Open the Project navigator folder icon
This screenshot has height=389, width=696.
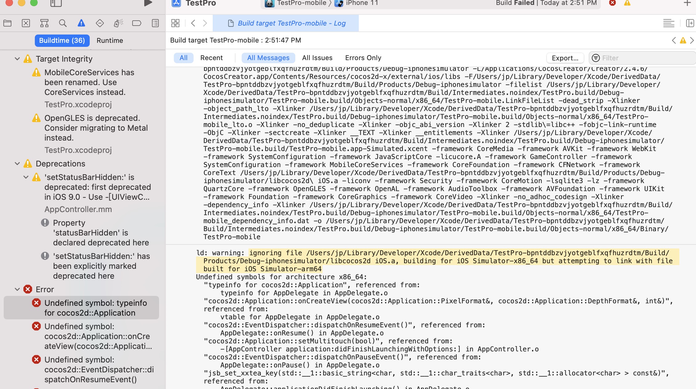(x=7, y=23)
